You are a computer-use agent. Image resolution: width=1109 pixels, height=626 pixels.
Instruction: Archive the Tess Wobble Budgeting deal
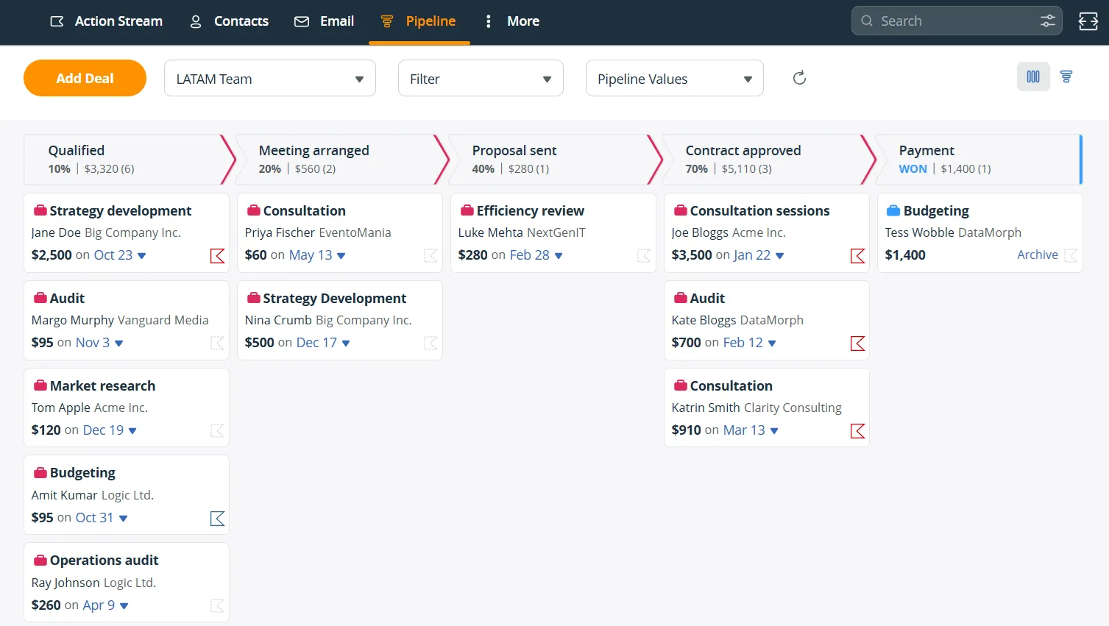[x=1038, y=255]
